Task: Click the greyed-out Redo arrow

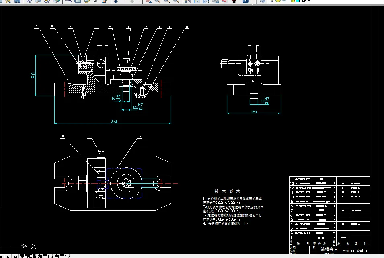Action: pos(132,1)
